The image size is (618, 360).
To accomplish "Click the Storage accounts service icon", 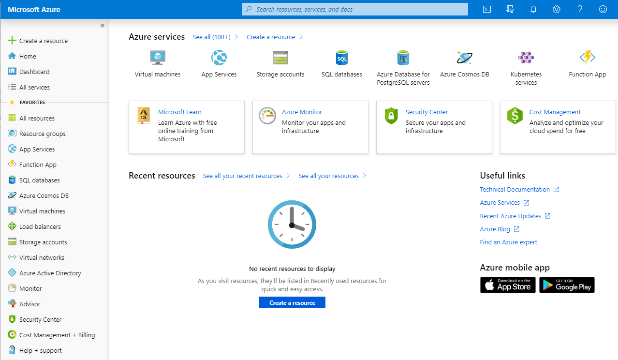I will (280, 58).
